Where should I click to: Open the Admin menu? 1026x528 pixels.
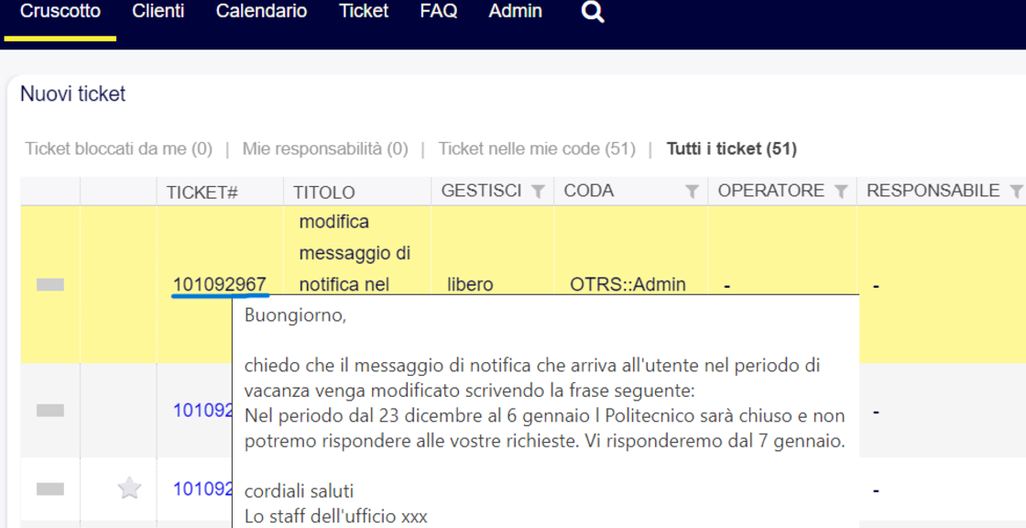(515, 12)
